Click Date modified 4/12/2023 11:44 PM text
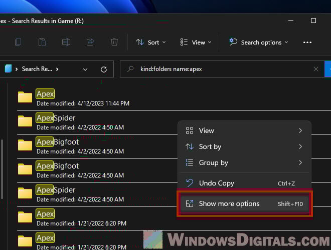The width and height of the screenshot is (331, 250). point(83,103)
